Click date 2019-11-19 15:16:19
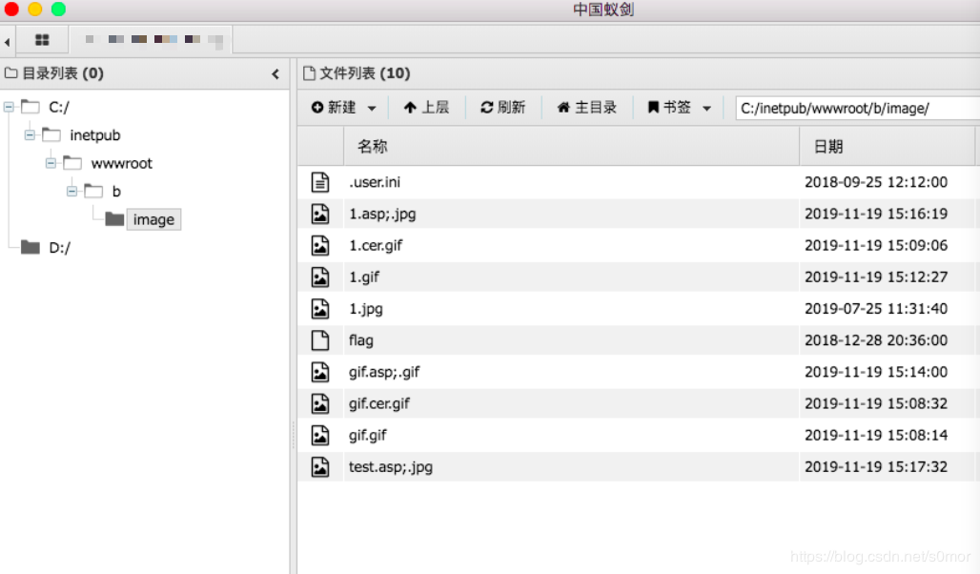 876,214
